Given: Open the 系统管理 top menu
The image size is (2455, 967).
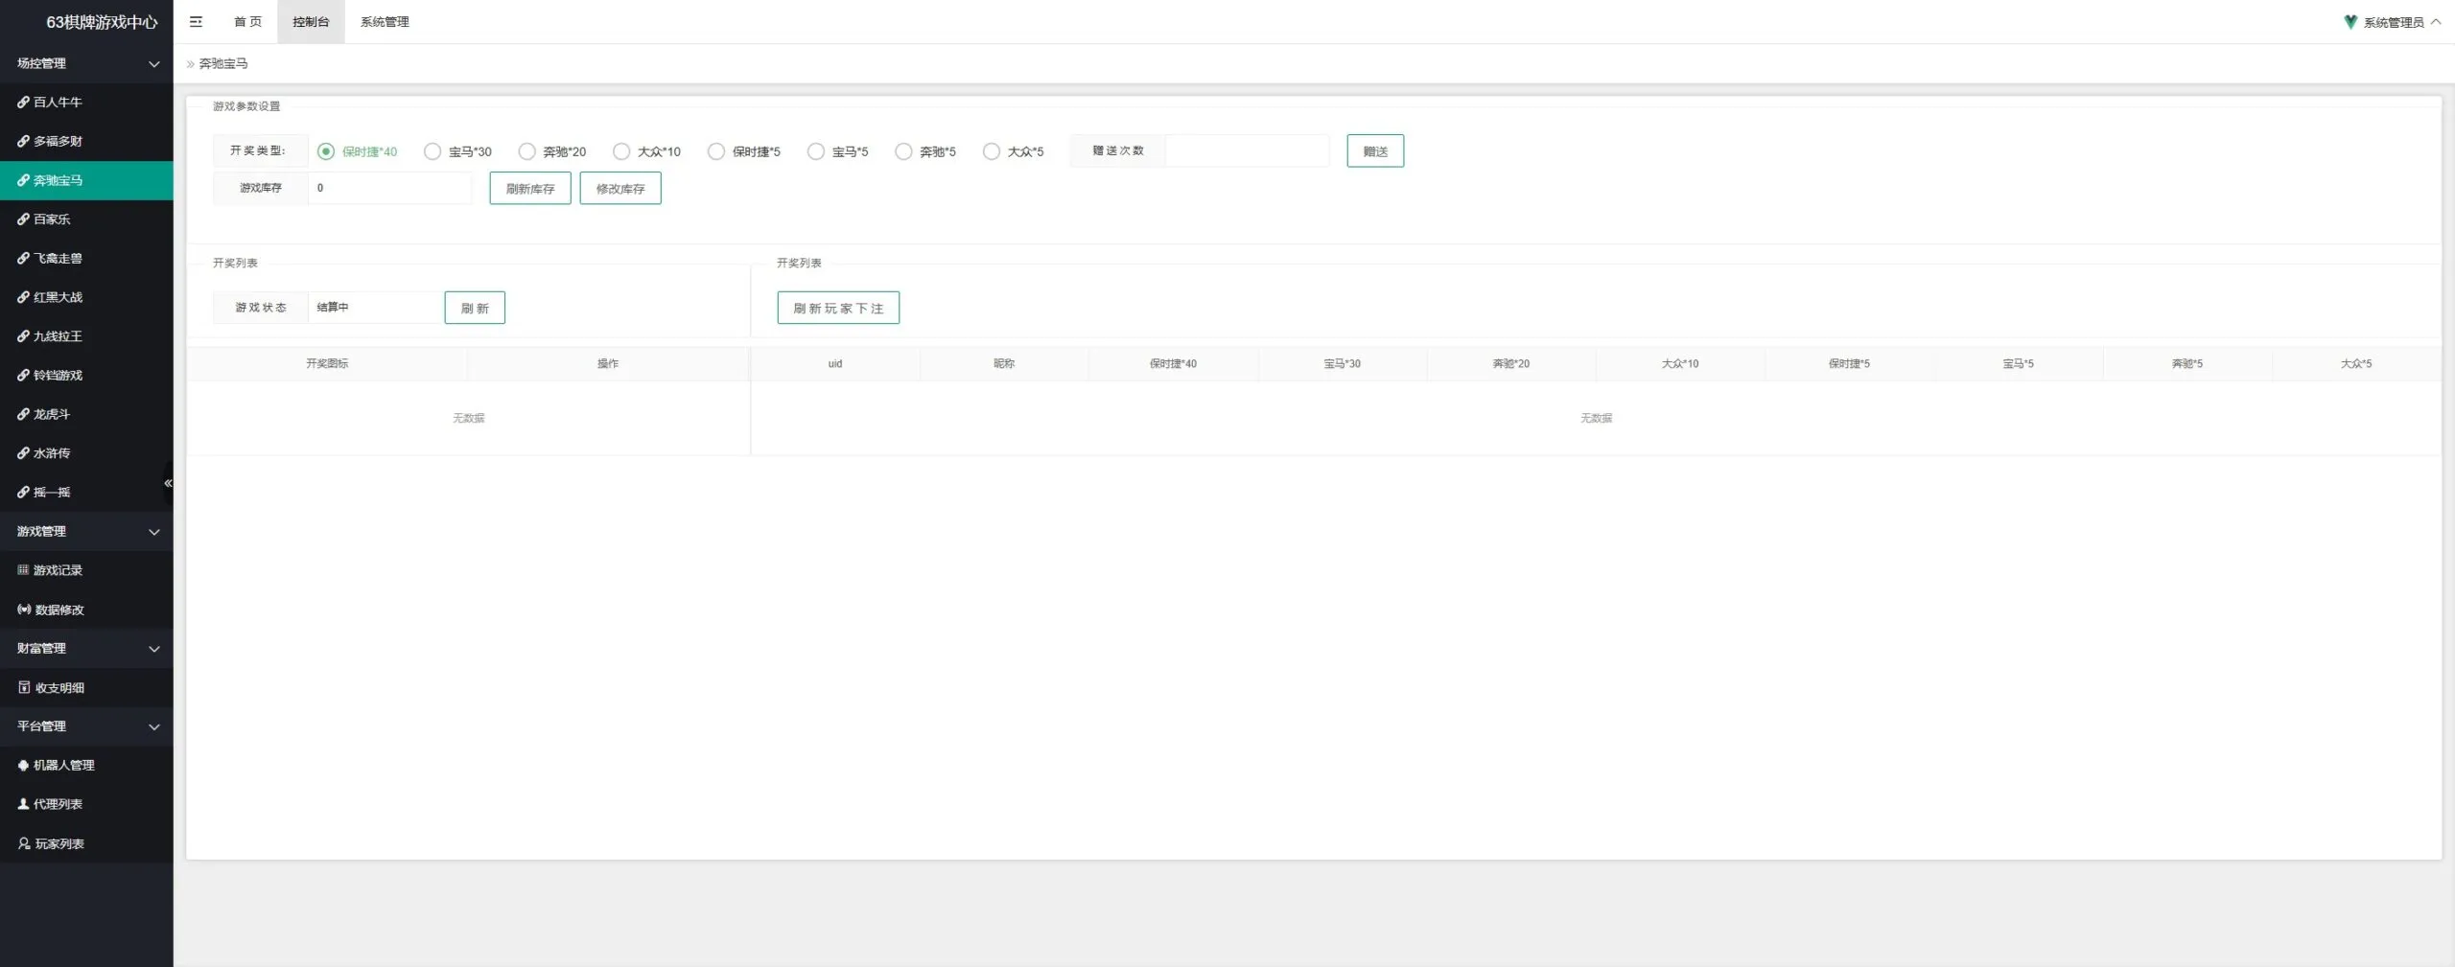Looking at the screenshot, I should (385, 21).
